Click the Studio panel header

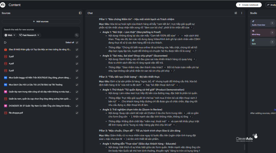254,13
